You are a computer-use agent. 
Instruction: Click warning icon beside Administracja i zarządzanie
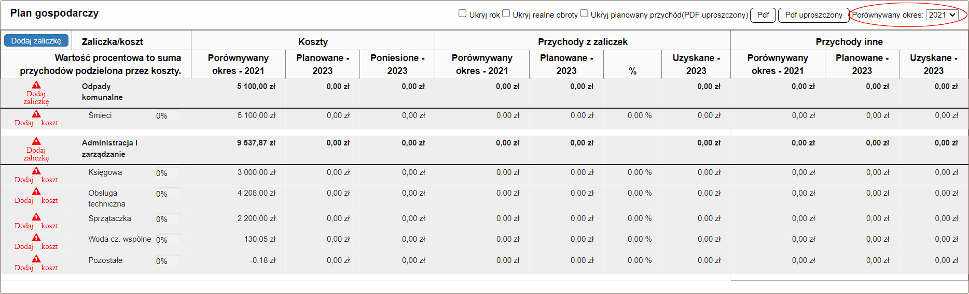(36, 141)
